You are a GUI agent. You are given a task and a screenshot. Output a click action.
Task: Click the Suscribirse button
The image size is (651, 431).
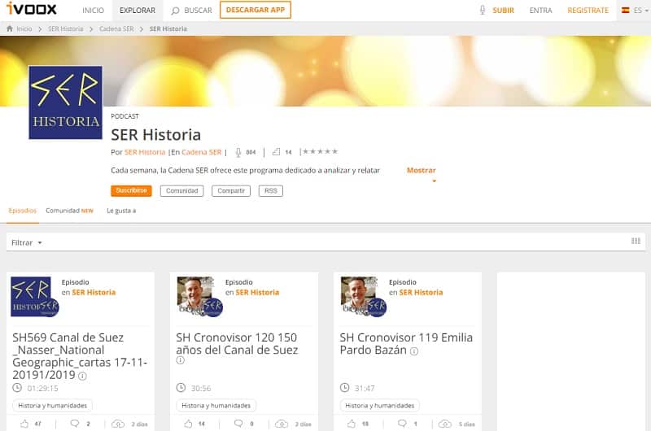point(131,190)
